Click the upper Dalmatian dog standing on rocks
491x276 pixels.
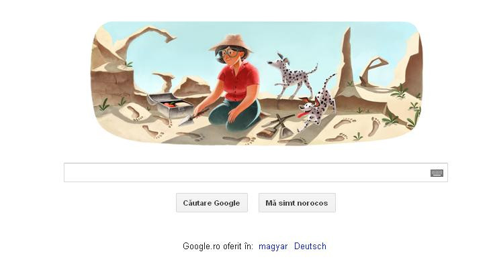pos(292,76)
